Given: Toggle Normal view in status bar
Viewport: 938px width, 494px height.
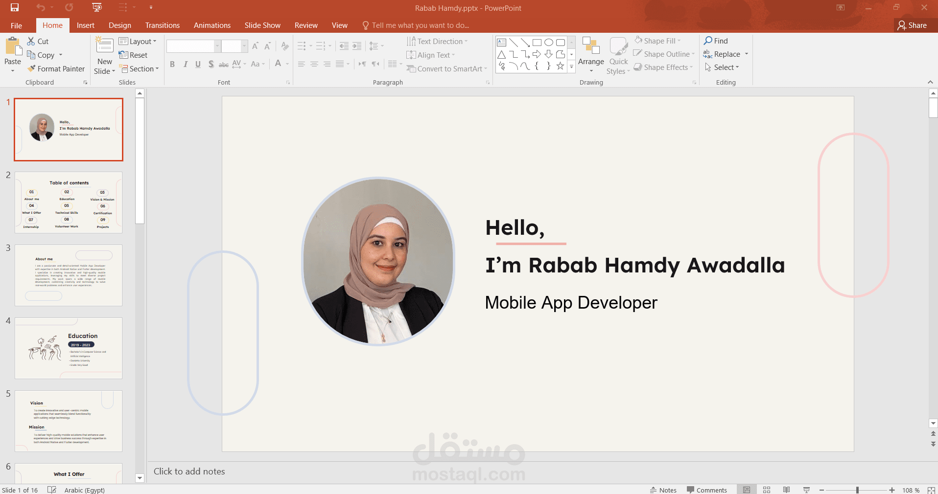Looking at the screenshot, I should pos(747,490).
